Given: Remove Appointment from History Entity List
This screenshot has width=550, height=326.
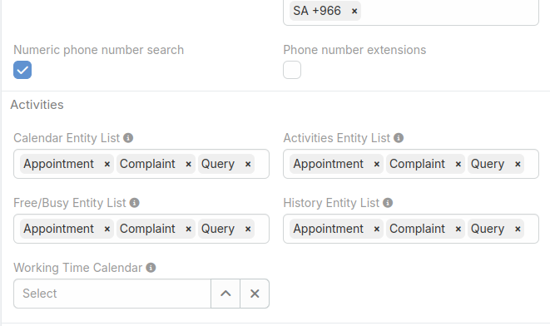Looking at the screenshot, I should [377, 229].
